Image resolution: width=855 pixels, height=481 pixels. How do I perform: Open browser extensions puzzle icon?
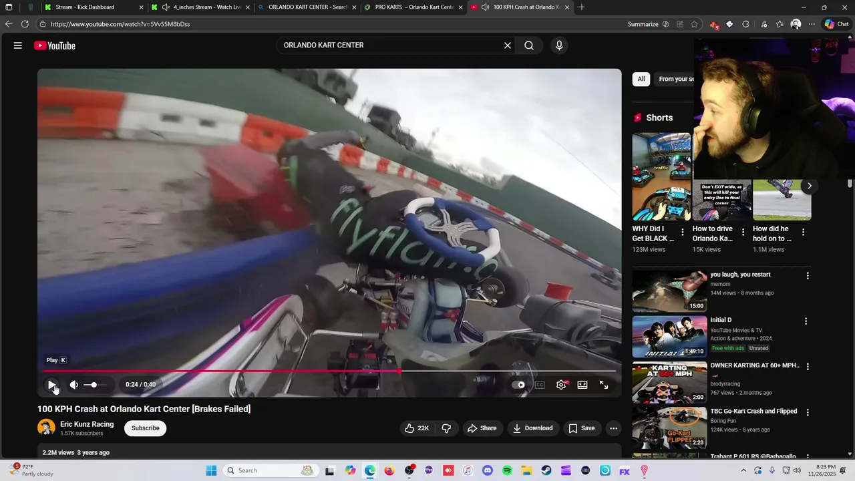pyautogui.click(x=745, y=24)
